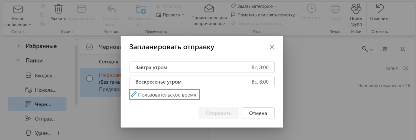Toggle Прочитанное или непрочитанное envelope icon
This screenshot has height=140, width=416.
tap(209, 9)
